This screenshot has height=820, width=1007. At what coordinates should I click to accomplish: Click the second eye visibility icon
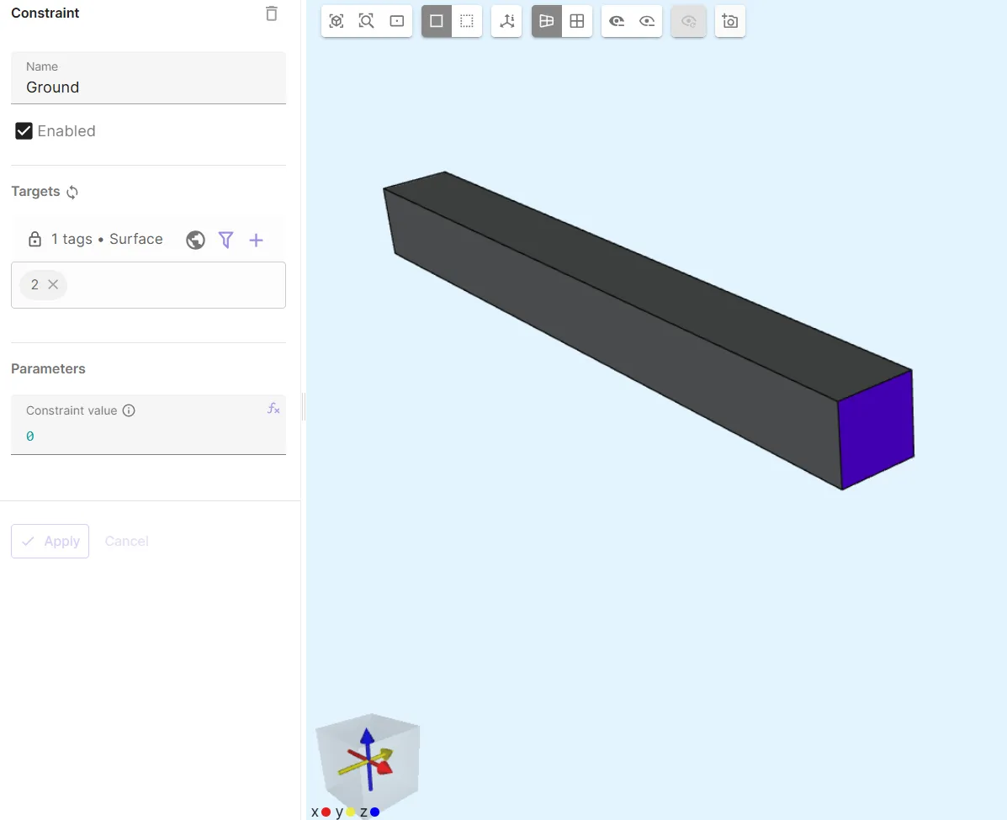tap(647, 22)
